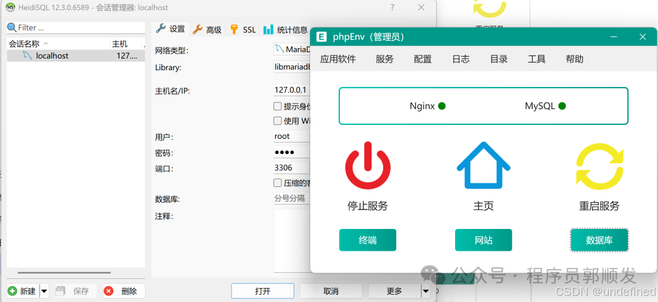The image size is (658, 302).
Task: Open the 帮助 menu in phpEnv
Action: click(x=575, y=59)
